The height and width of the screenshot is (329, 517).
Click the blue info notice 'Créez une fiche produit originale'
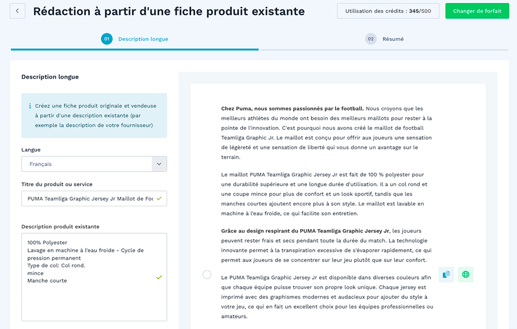(x=94, y=115)
